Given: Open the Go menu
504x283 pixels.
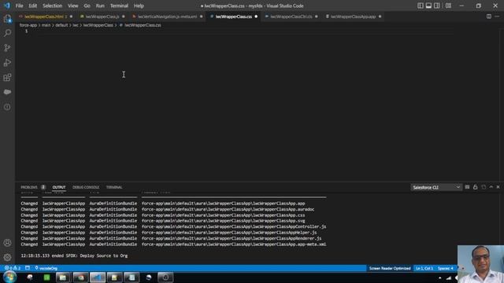Looking at the screenshot, I should click(x=87, y=6).
